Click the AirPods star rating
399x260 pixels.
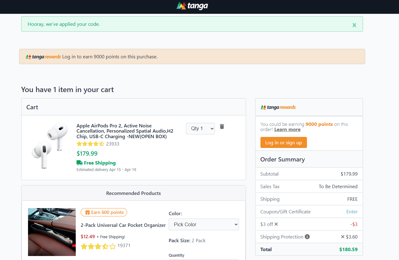click(x=90, y=144)
